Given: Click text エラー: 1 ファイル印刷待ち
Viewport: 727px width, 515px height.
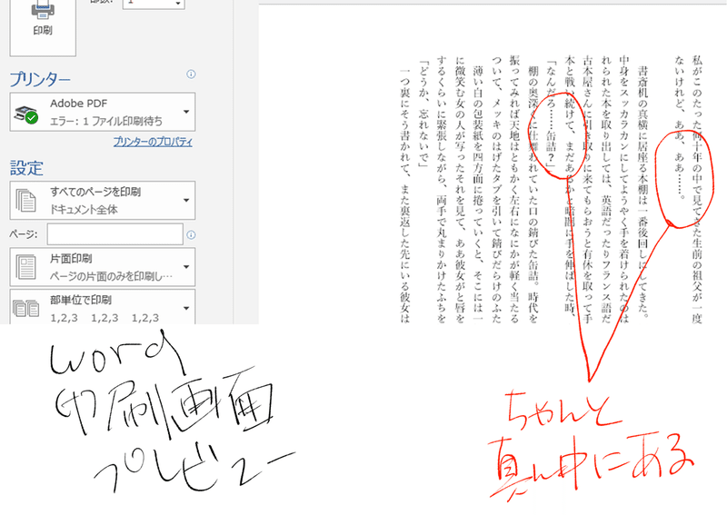Looking at the screenshot, I should point(106,122).
